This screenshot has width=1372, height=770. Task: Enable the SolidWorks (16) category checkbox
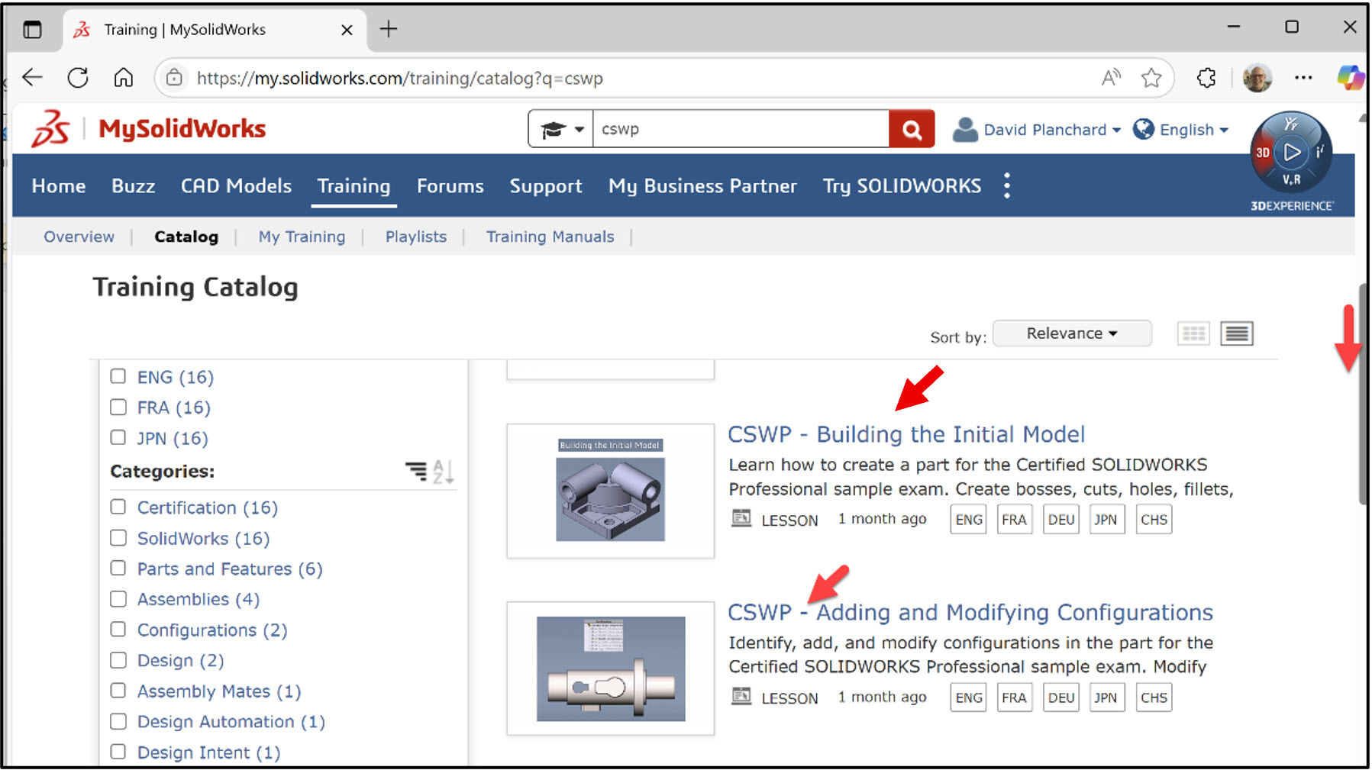[118, 538]
